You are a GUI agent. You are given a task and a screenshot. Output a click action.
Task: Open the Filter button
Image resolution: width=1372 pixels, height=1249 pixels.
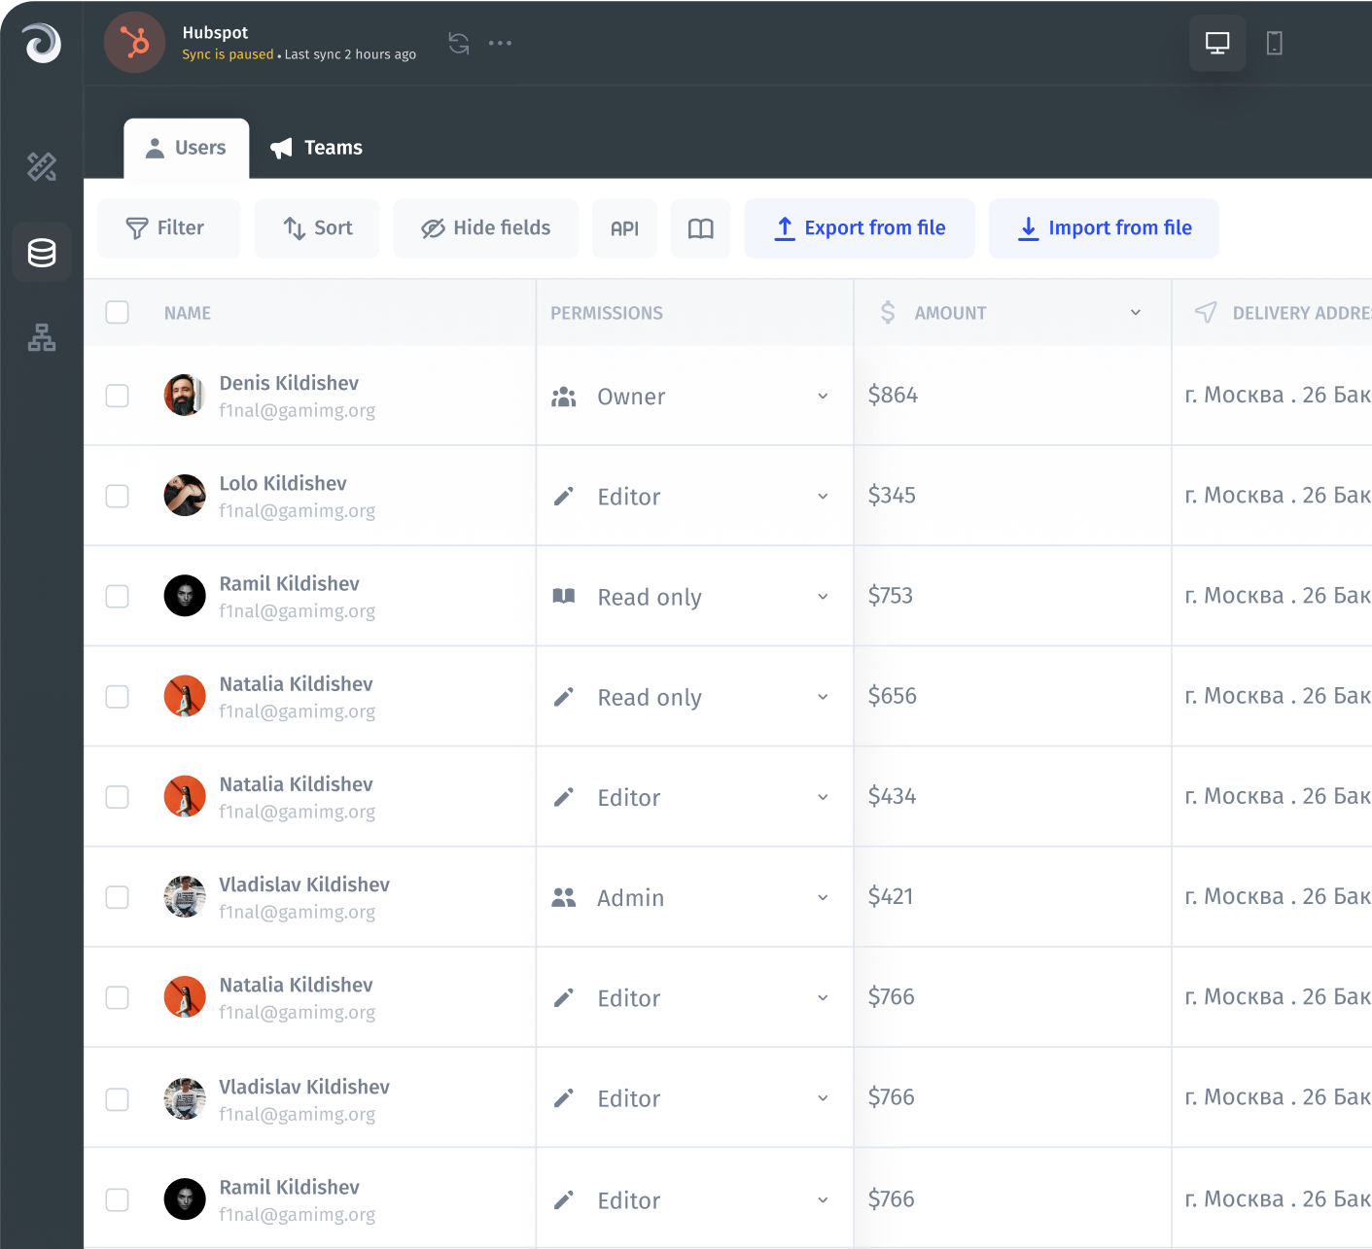coord(168,228)
